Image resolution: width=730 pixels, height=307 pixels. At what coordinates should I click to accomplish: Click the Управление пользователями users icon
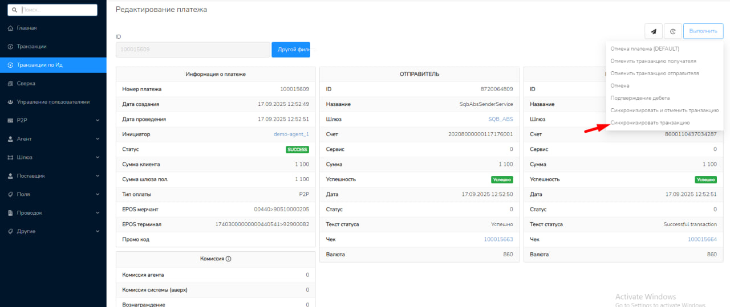pos(10,102)
